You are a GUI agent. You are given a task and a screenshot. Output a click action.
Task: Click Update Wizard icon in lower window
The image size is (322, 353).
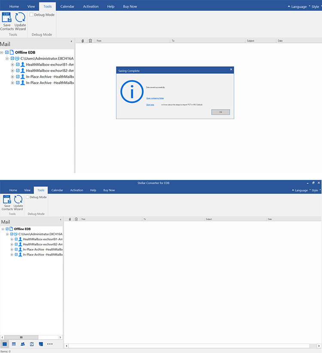18,200
